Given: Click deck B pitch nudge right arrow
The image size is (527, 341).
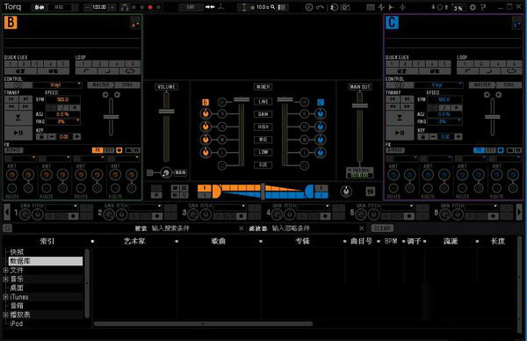Looking at the screenshot, I should [117, 95].
